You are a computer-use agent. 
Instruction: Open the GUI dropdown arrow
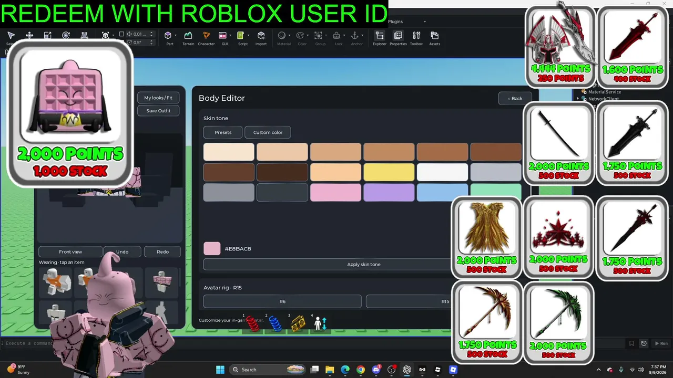[230, 36]
